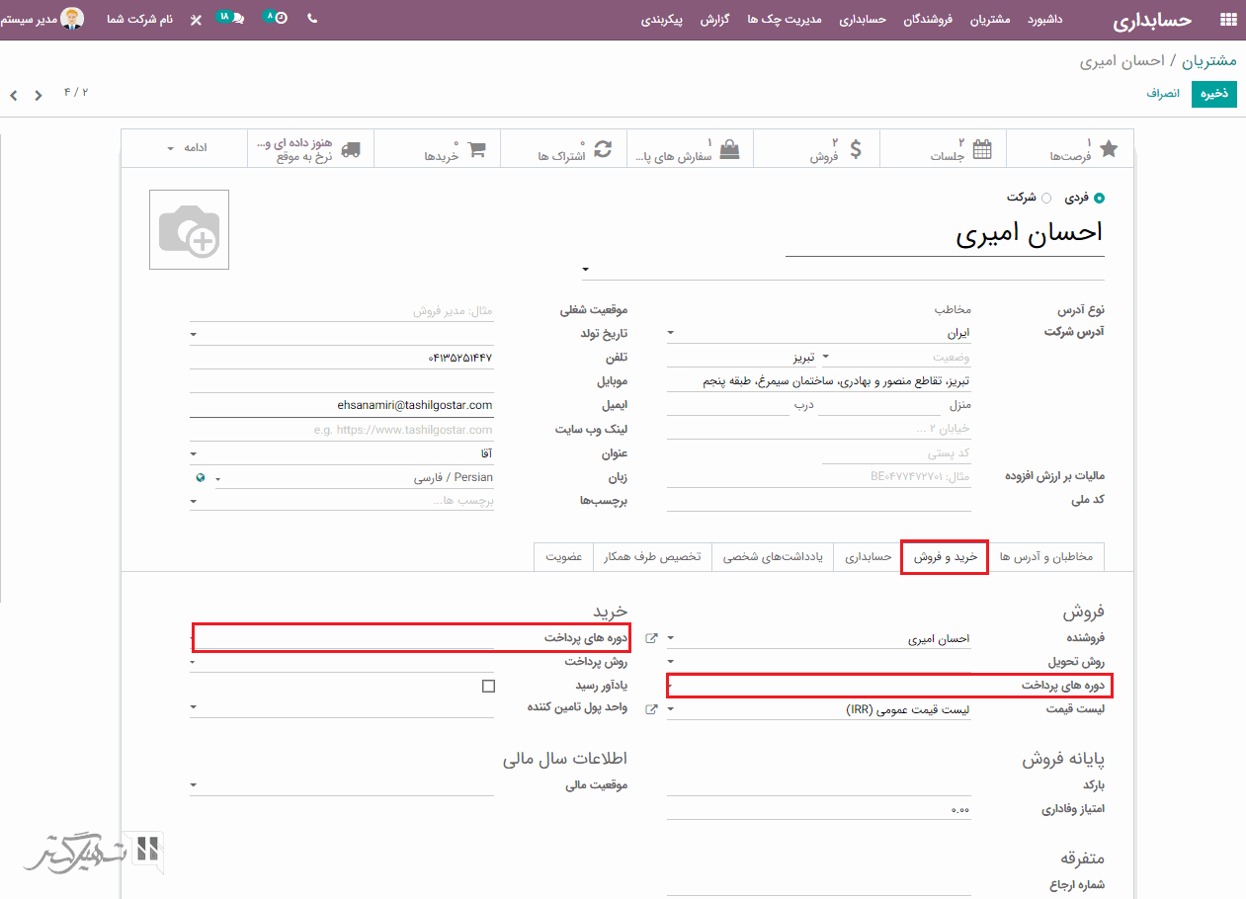Open the activities clock icon
This screenshot has height=899, width=1246.
click(x=281, y=19)
